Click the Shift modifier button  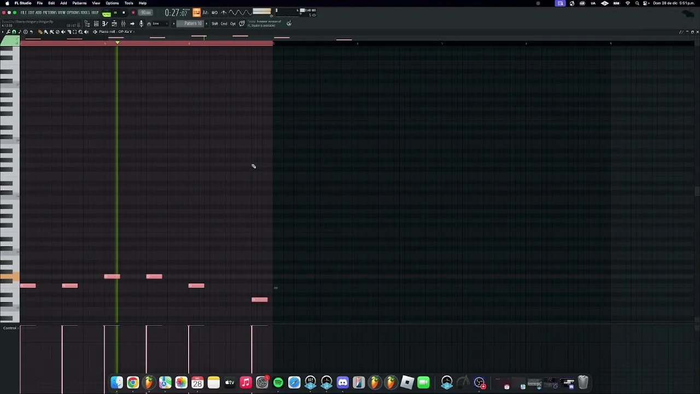tap(215, 24)
